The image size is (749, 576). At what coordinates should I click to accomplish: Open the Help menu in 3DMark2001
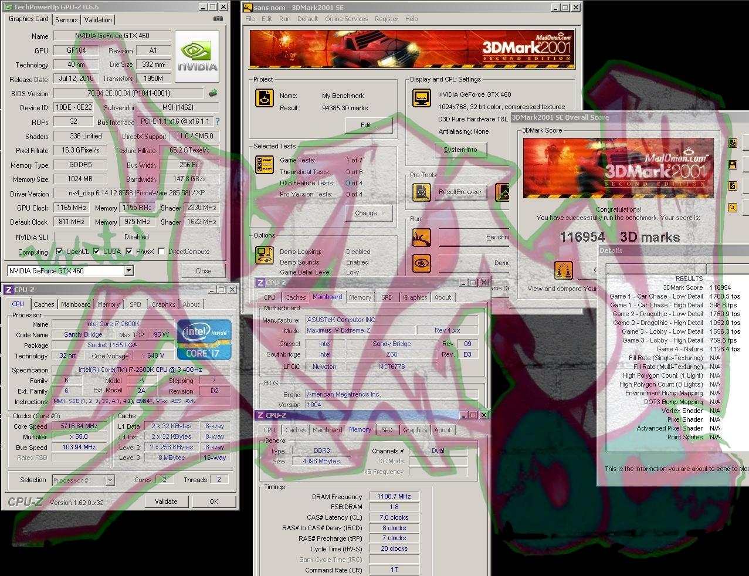[x=412, y=19]
